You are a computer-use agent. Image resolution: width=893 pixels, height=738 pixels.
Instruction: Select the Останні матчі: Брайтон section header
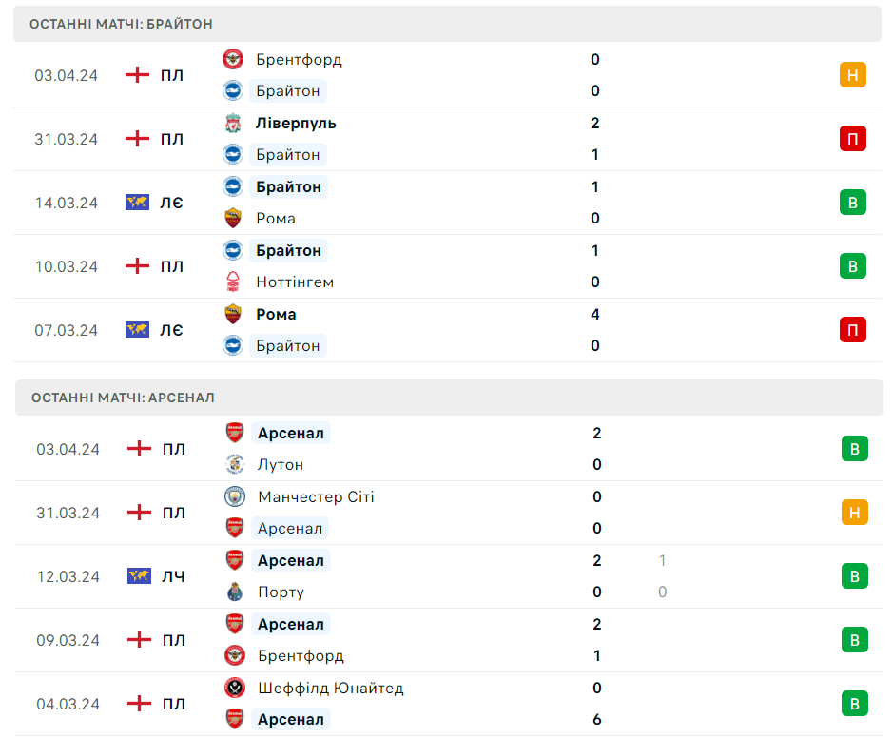click(122, 23)
